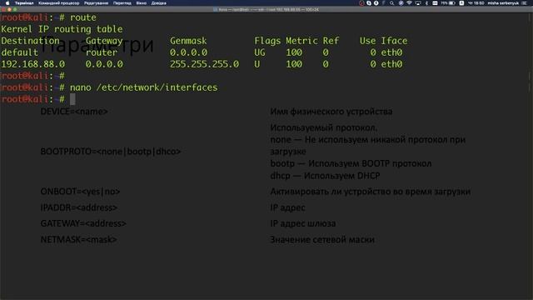533x300 pixels.
Task: Click 'default' destination entry
Action: pyautogui.click(x=19, y=52)
